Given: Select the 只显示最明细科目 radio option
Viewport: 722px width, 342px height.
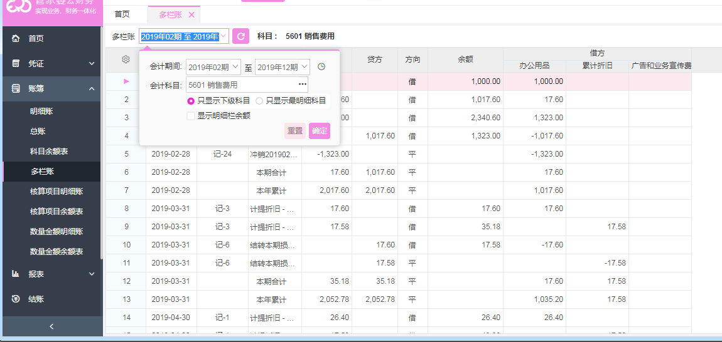Looking at the screenshot, I should click(x=259, y=101).
